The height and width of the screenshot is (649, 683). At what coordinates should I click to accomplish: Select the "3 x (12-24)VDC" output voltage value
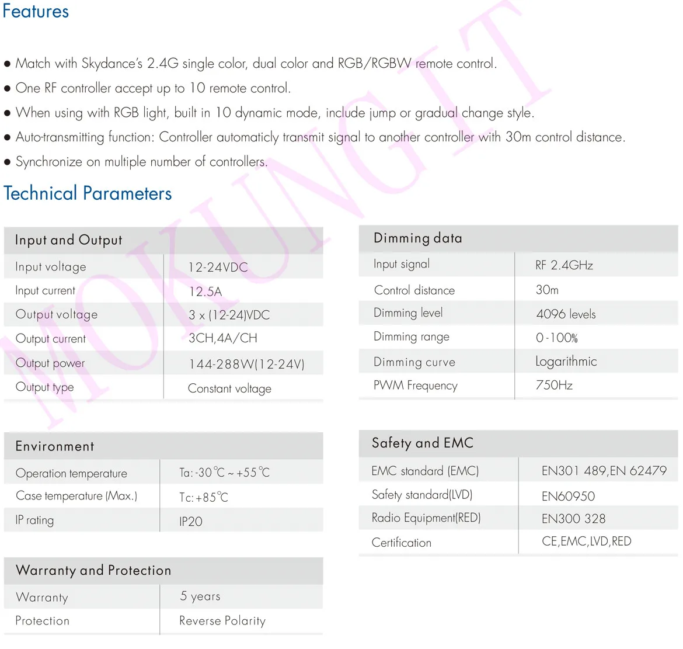(x=229, y=315)
